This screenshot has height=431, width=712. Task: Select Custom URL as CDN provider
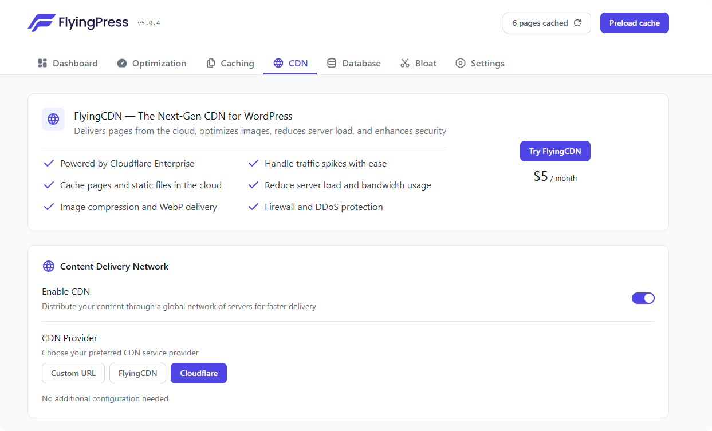click(73, 373)
